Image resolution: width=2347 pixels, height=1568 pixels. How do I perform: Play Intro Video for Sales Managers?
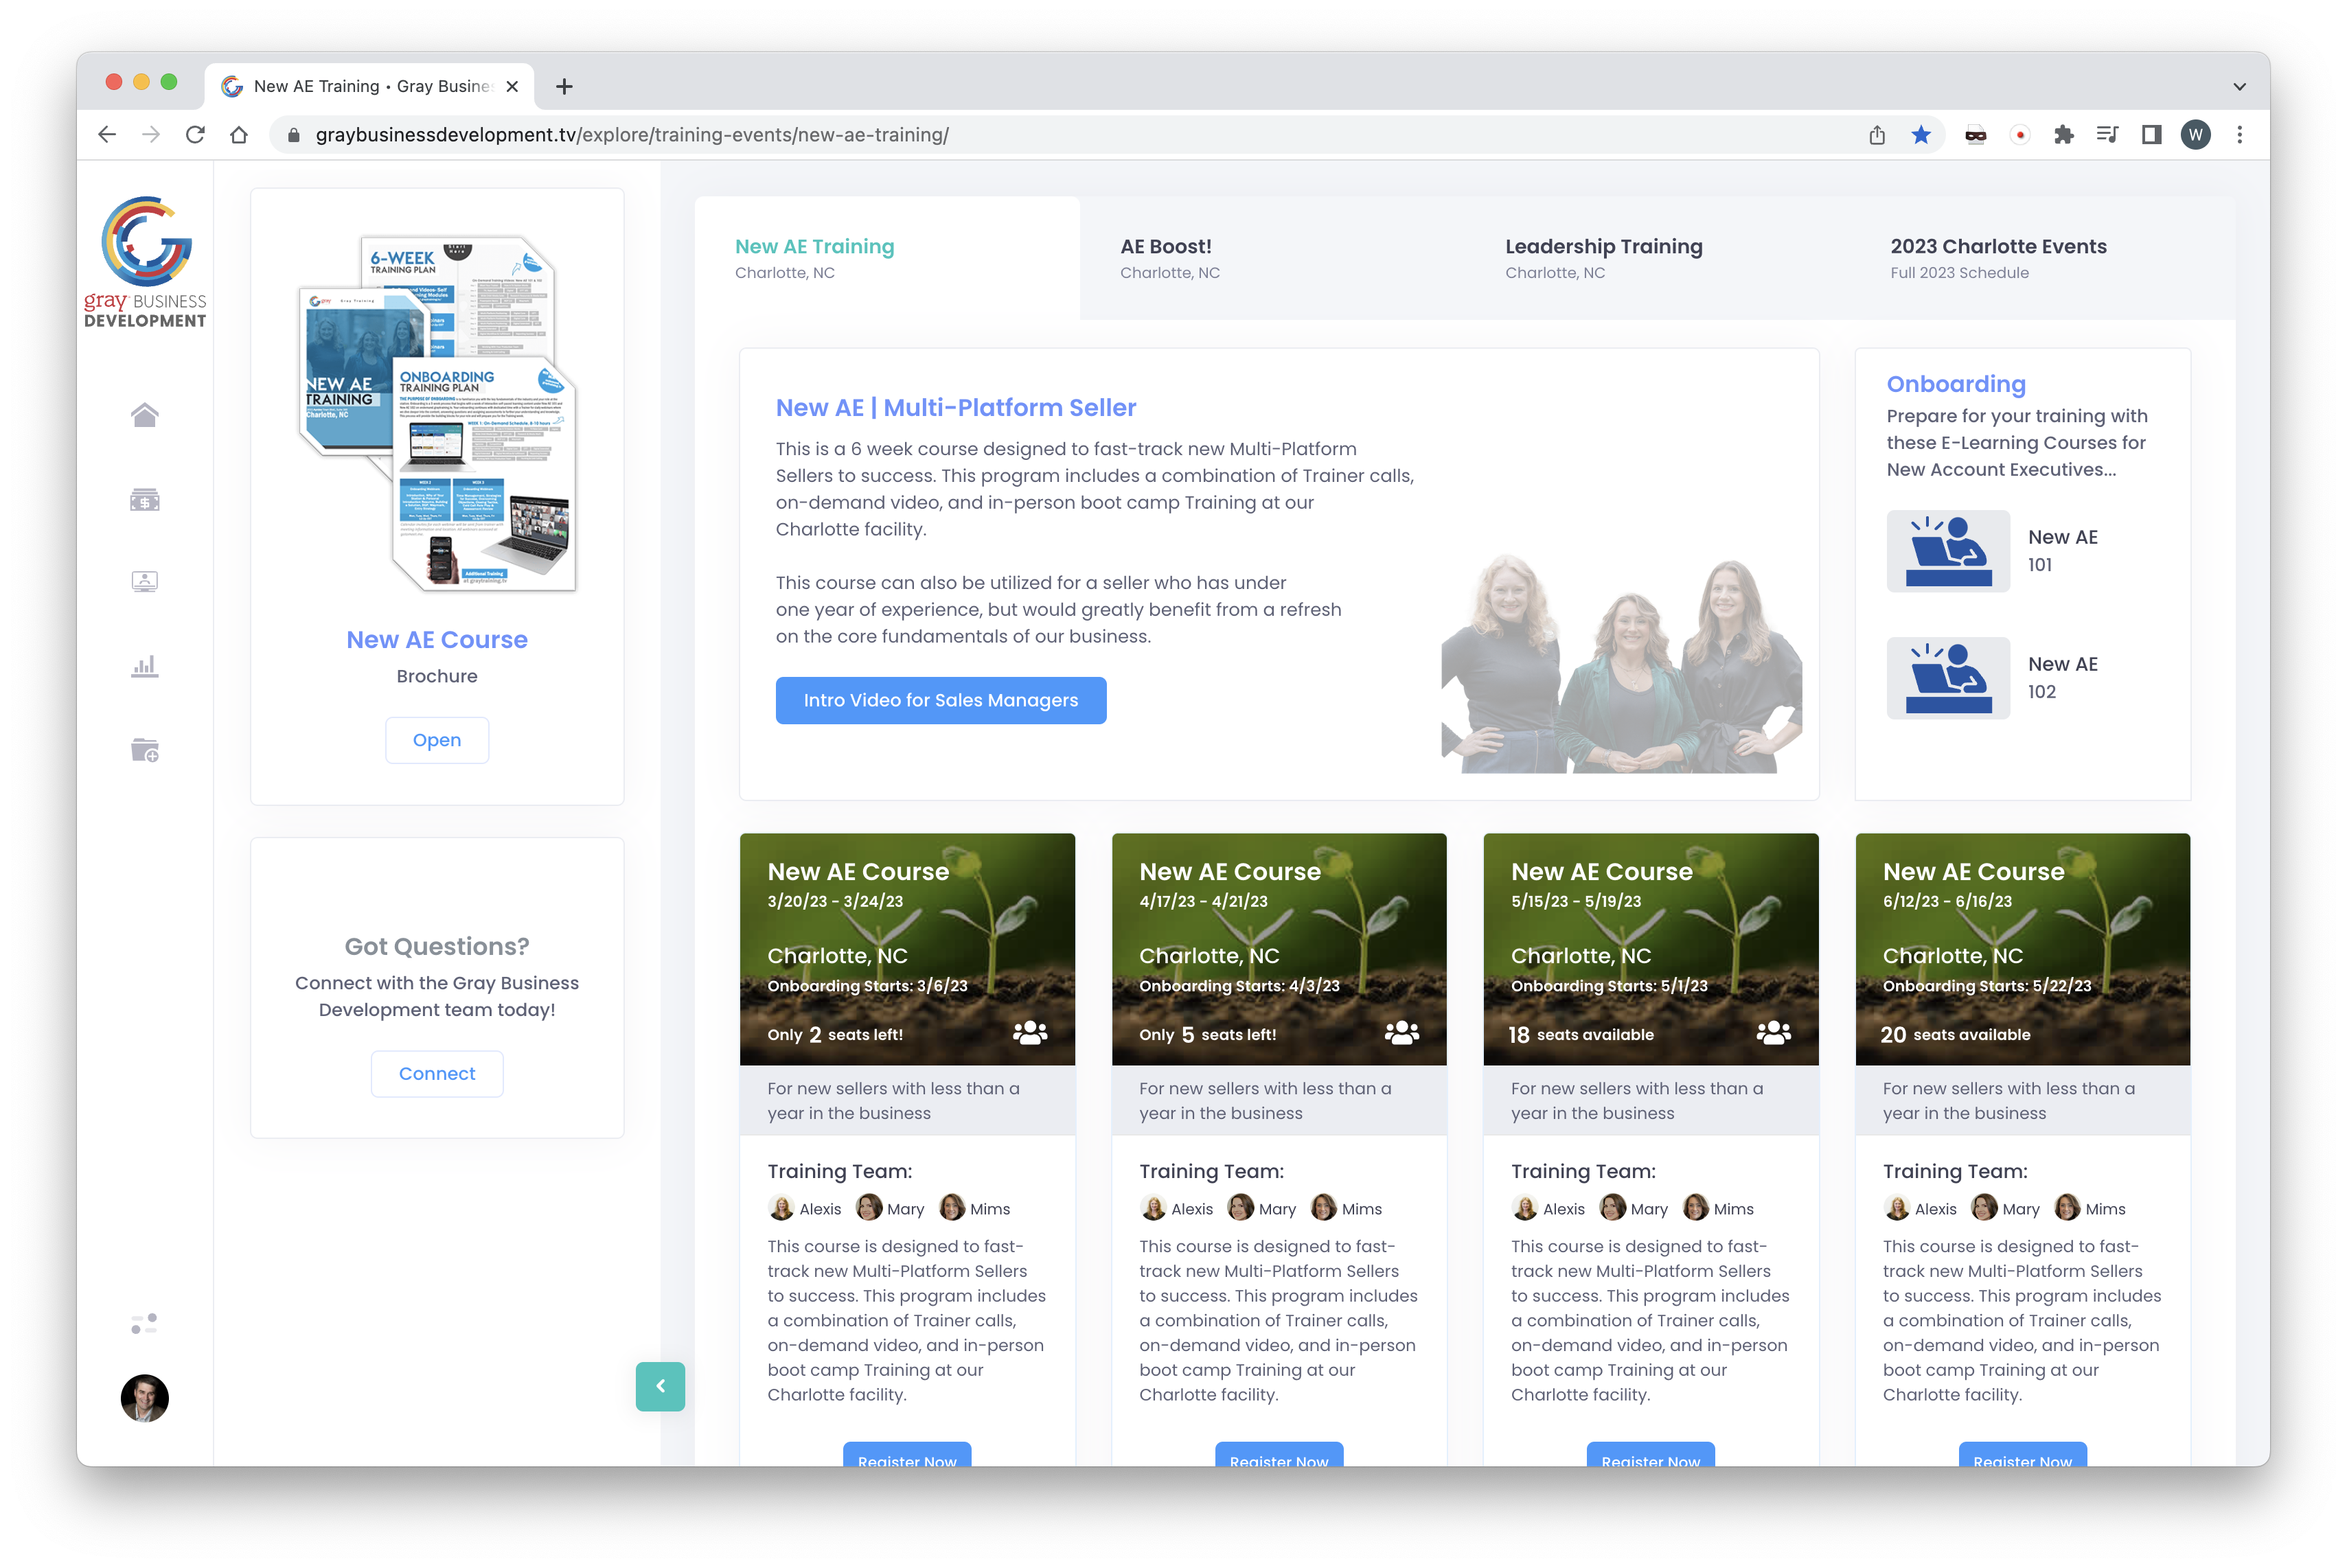coord(941,700)
